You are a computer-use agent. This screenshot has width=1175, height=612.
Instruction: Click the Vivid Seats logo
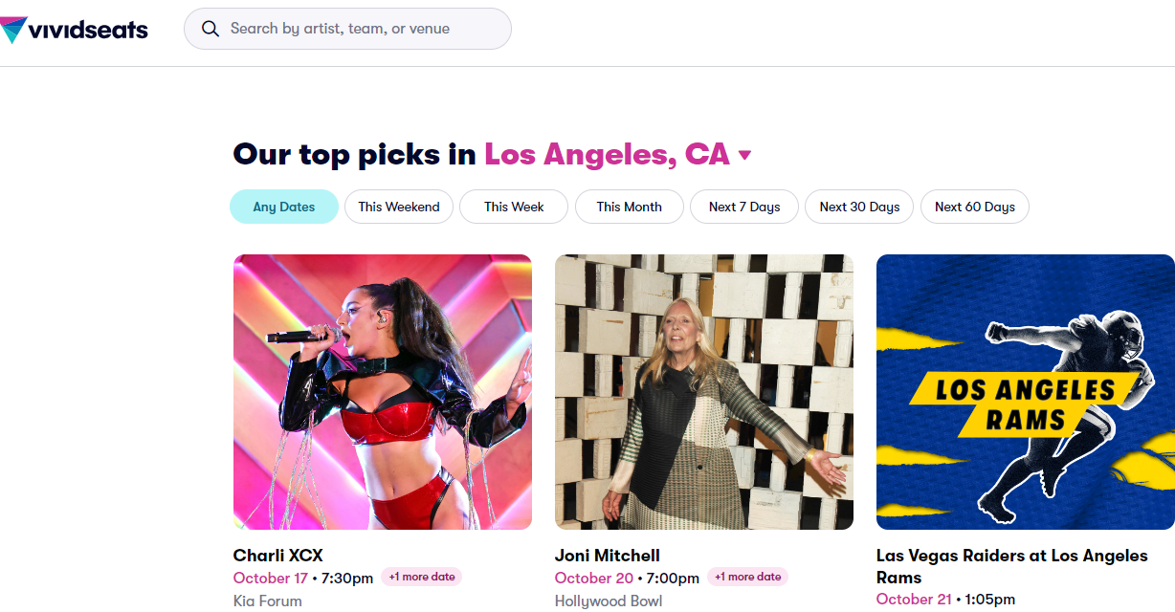pyautogui.click(x=75, y=30)
